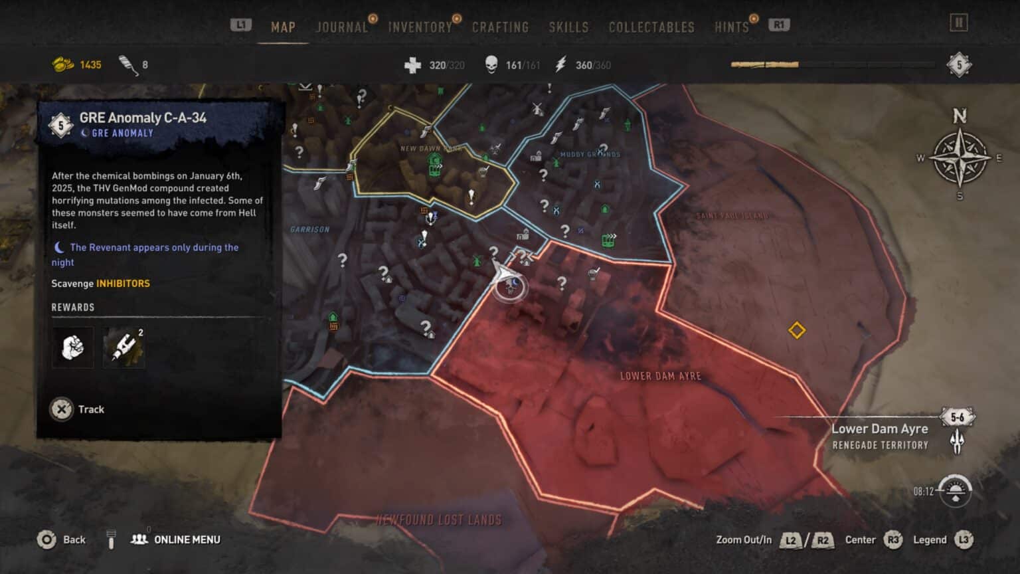Click the Center R3 icon
The image size is (1020, 574).
pyautogui.click(x=893, y=539)
